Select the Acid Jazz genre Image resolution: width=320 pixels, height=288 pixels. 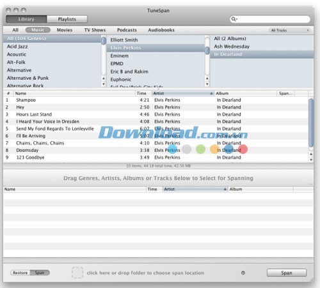pyautogui.click(x=52, y=47)
